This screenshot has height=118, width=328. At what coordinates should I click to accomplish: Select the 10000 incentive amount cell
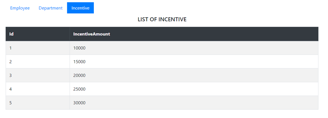coord(194,48)
